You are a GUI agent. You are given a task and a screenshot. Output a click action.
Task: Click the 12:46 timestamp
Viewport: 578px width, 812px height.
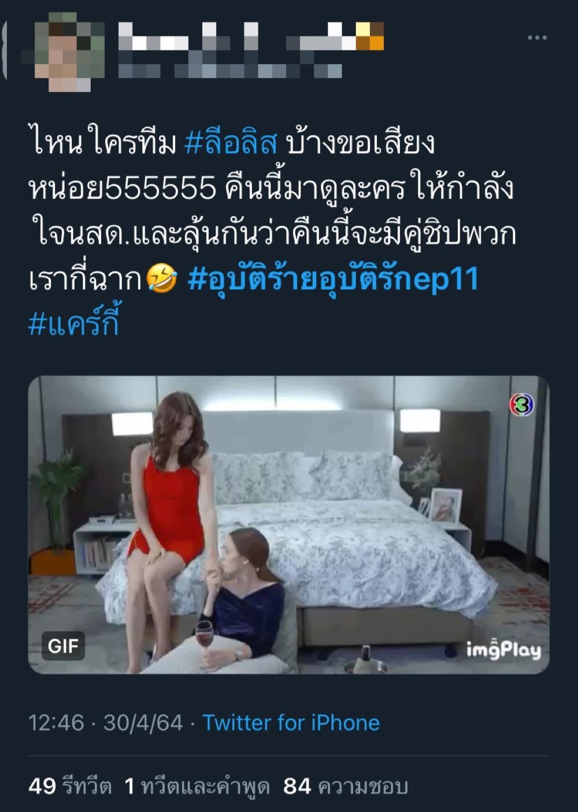[x=56, y=722]
